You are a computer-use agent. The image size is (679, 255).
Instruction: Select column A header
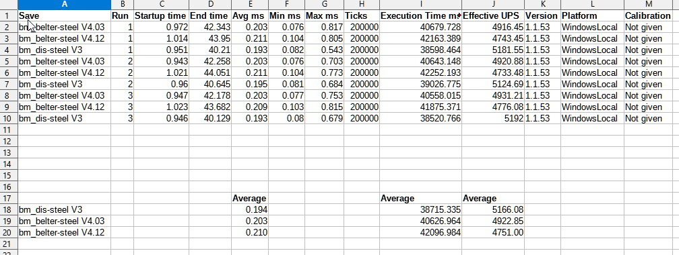coord(65,4)
